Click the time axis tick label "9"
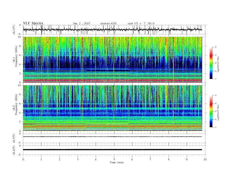Viewport: 231px width, 179px height. (x=187, y=159)
